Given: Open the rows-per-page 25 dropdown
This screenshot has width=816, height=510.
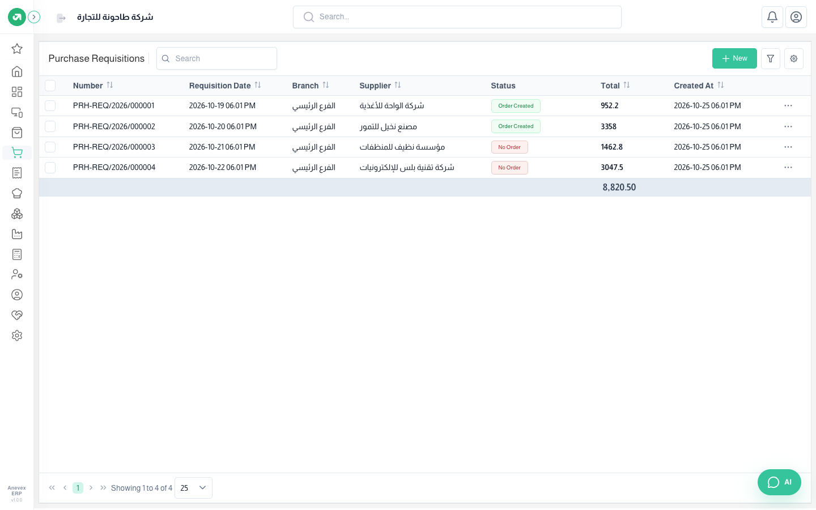Looking at the screenshot, I should 193,488.
